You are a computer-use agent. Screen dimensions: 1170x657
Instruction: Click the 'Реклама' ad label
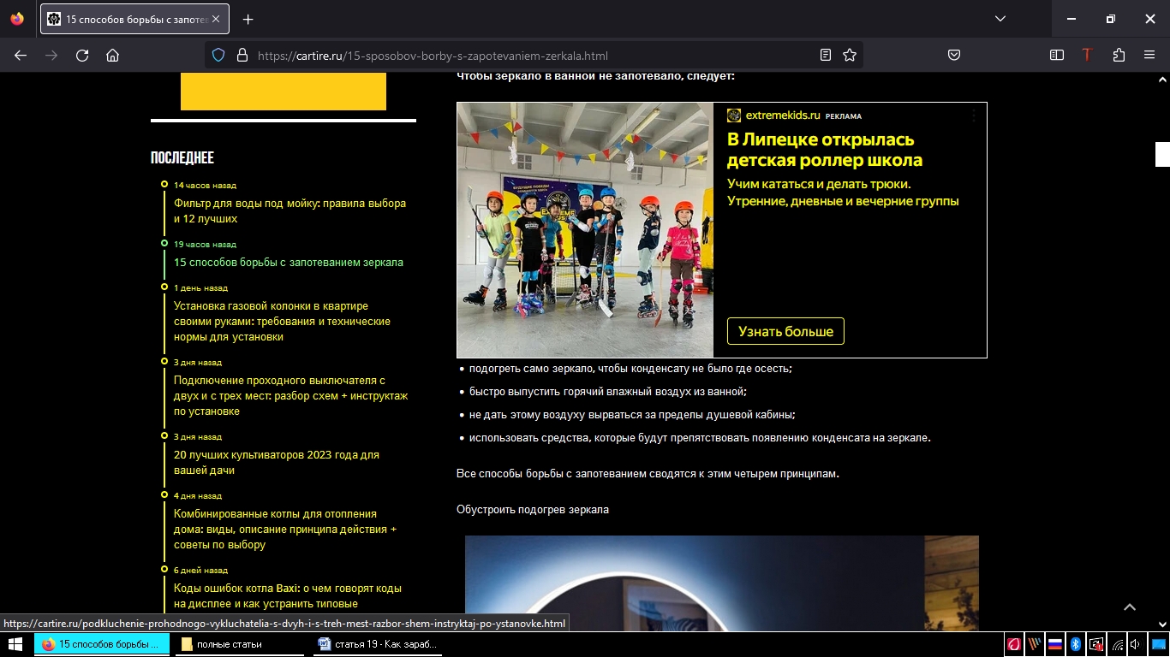tap(844, 116)
